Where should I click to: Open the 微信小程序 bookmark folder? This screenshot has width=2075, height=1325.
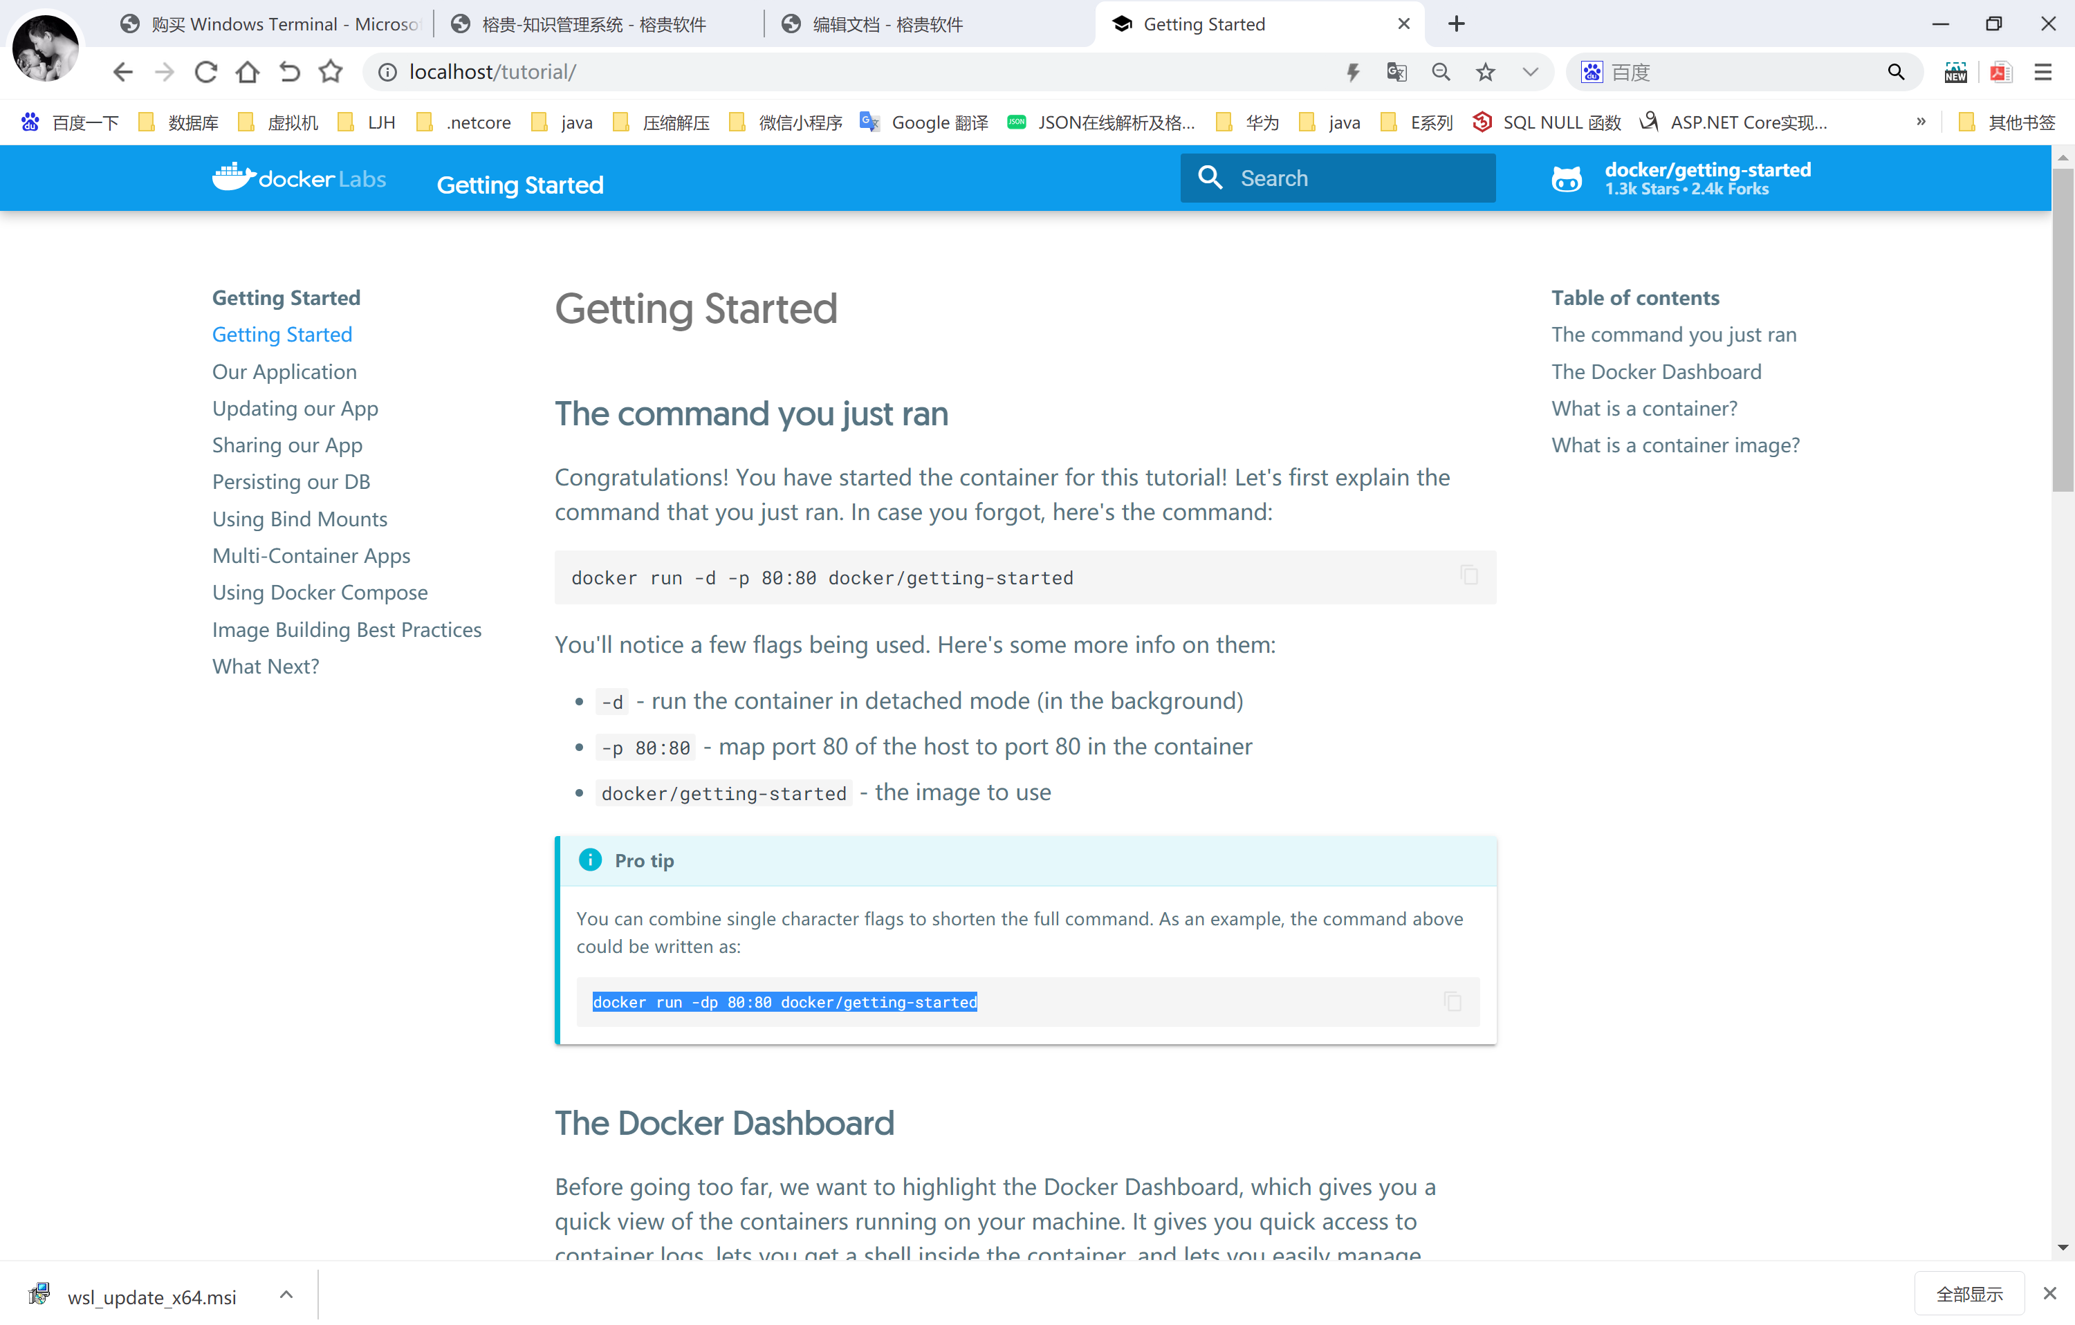click(x=786, y=122)
